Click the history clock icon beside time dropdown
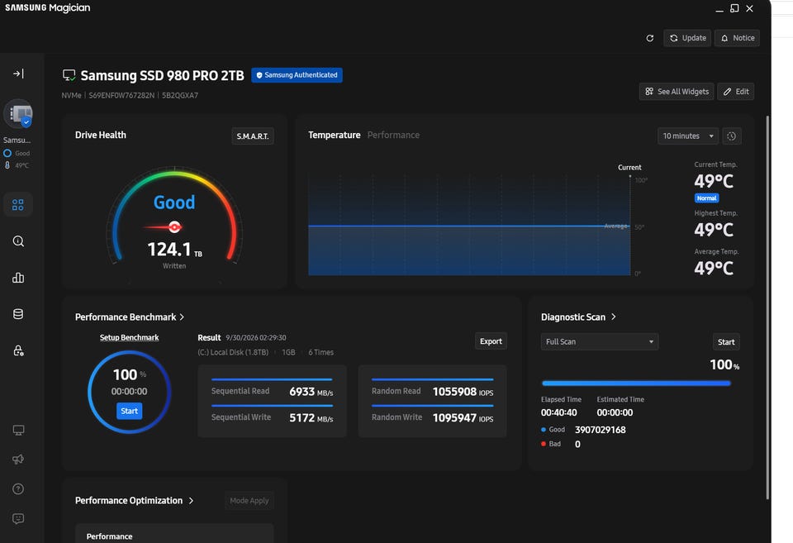Viewport: 793px width, 543px height. pos(731,136)
